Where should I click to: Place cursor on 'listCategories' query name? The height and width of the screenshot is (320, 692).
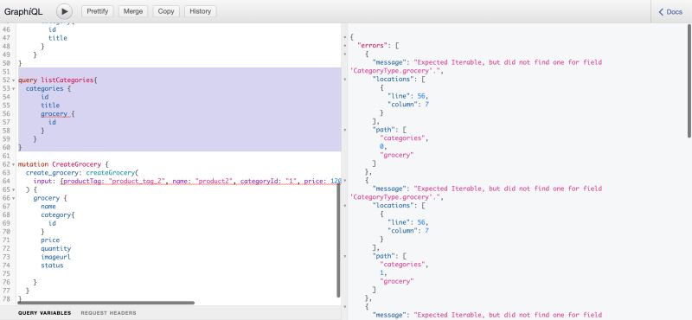point(67,80)
